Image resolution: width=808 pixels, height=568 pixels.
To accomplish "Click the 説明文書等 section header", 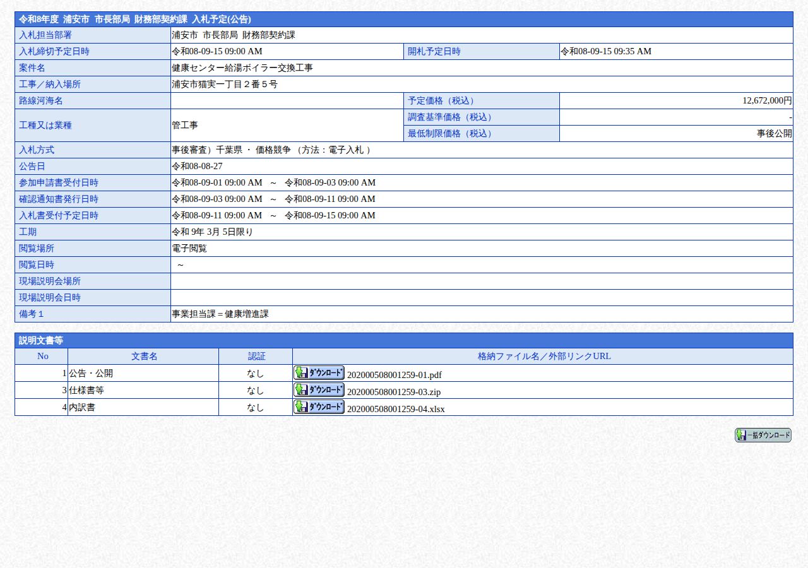I will [x=404, y=340].
